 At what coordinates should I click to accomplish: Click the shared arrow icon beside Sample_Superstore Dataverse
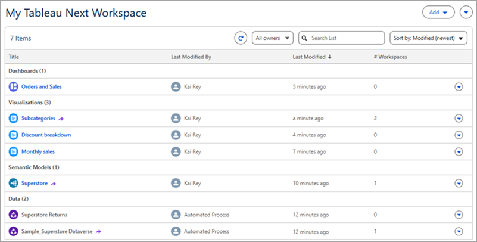(x=98, y=231)
